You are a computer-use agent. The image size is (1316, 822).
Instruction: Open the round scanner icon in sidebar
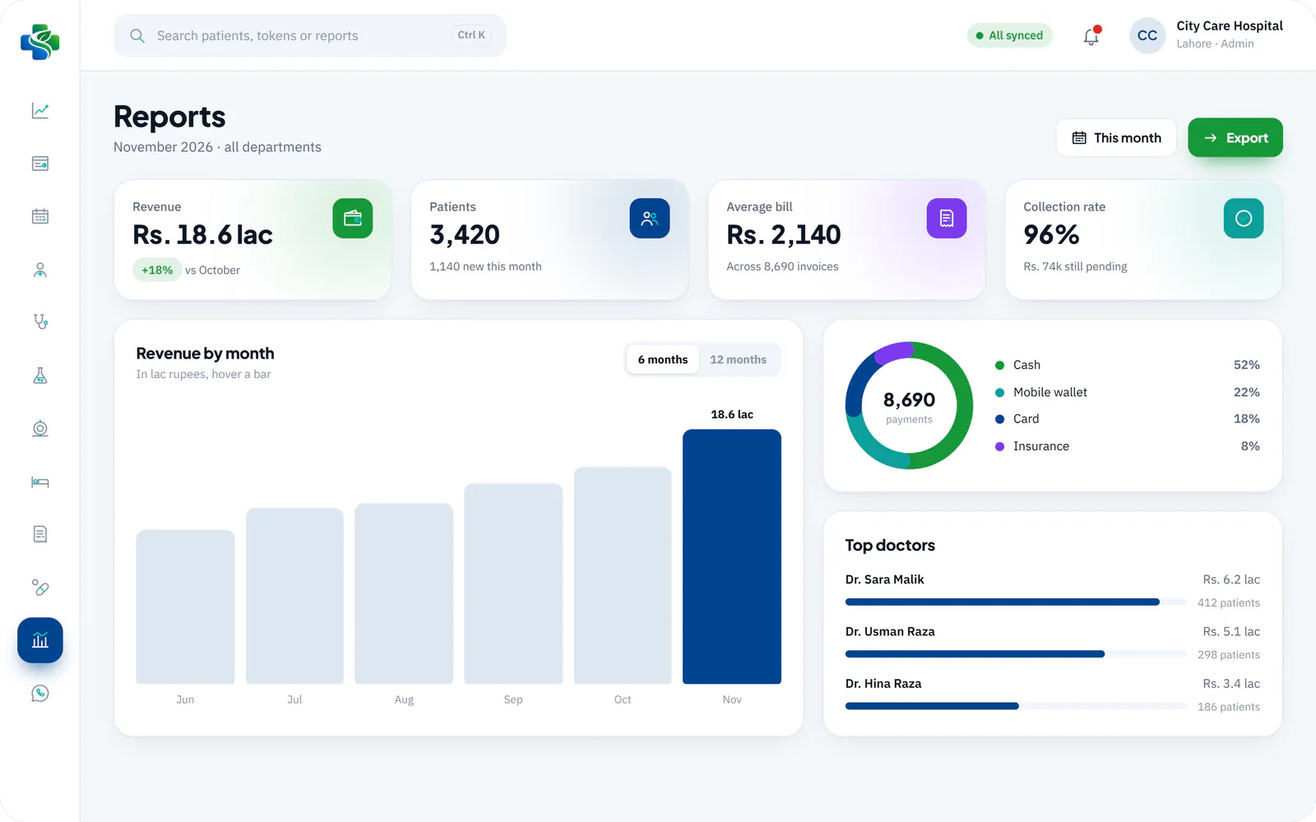(40, 428)
